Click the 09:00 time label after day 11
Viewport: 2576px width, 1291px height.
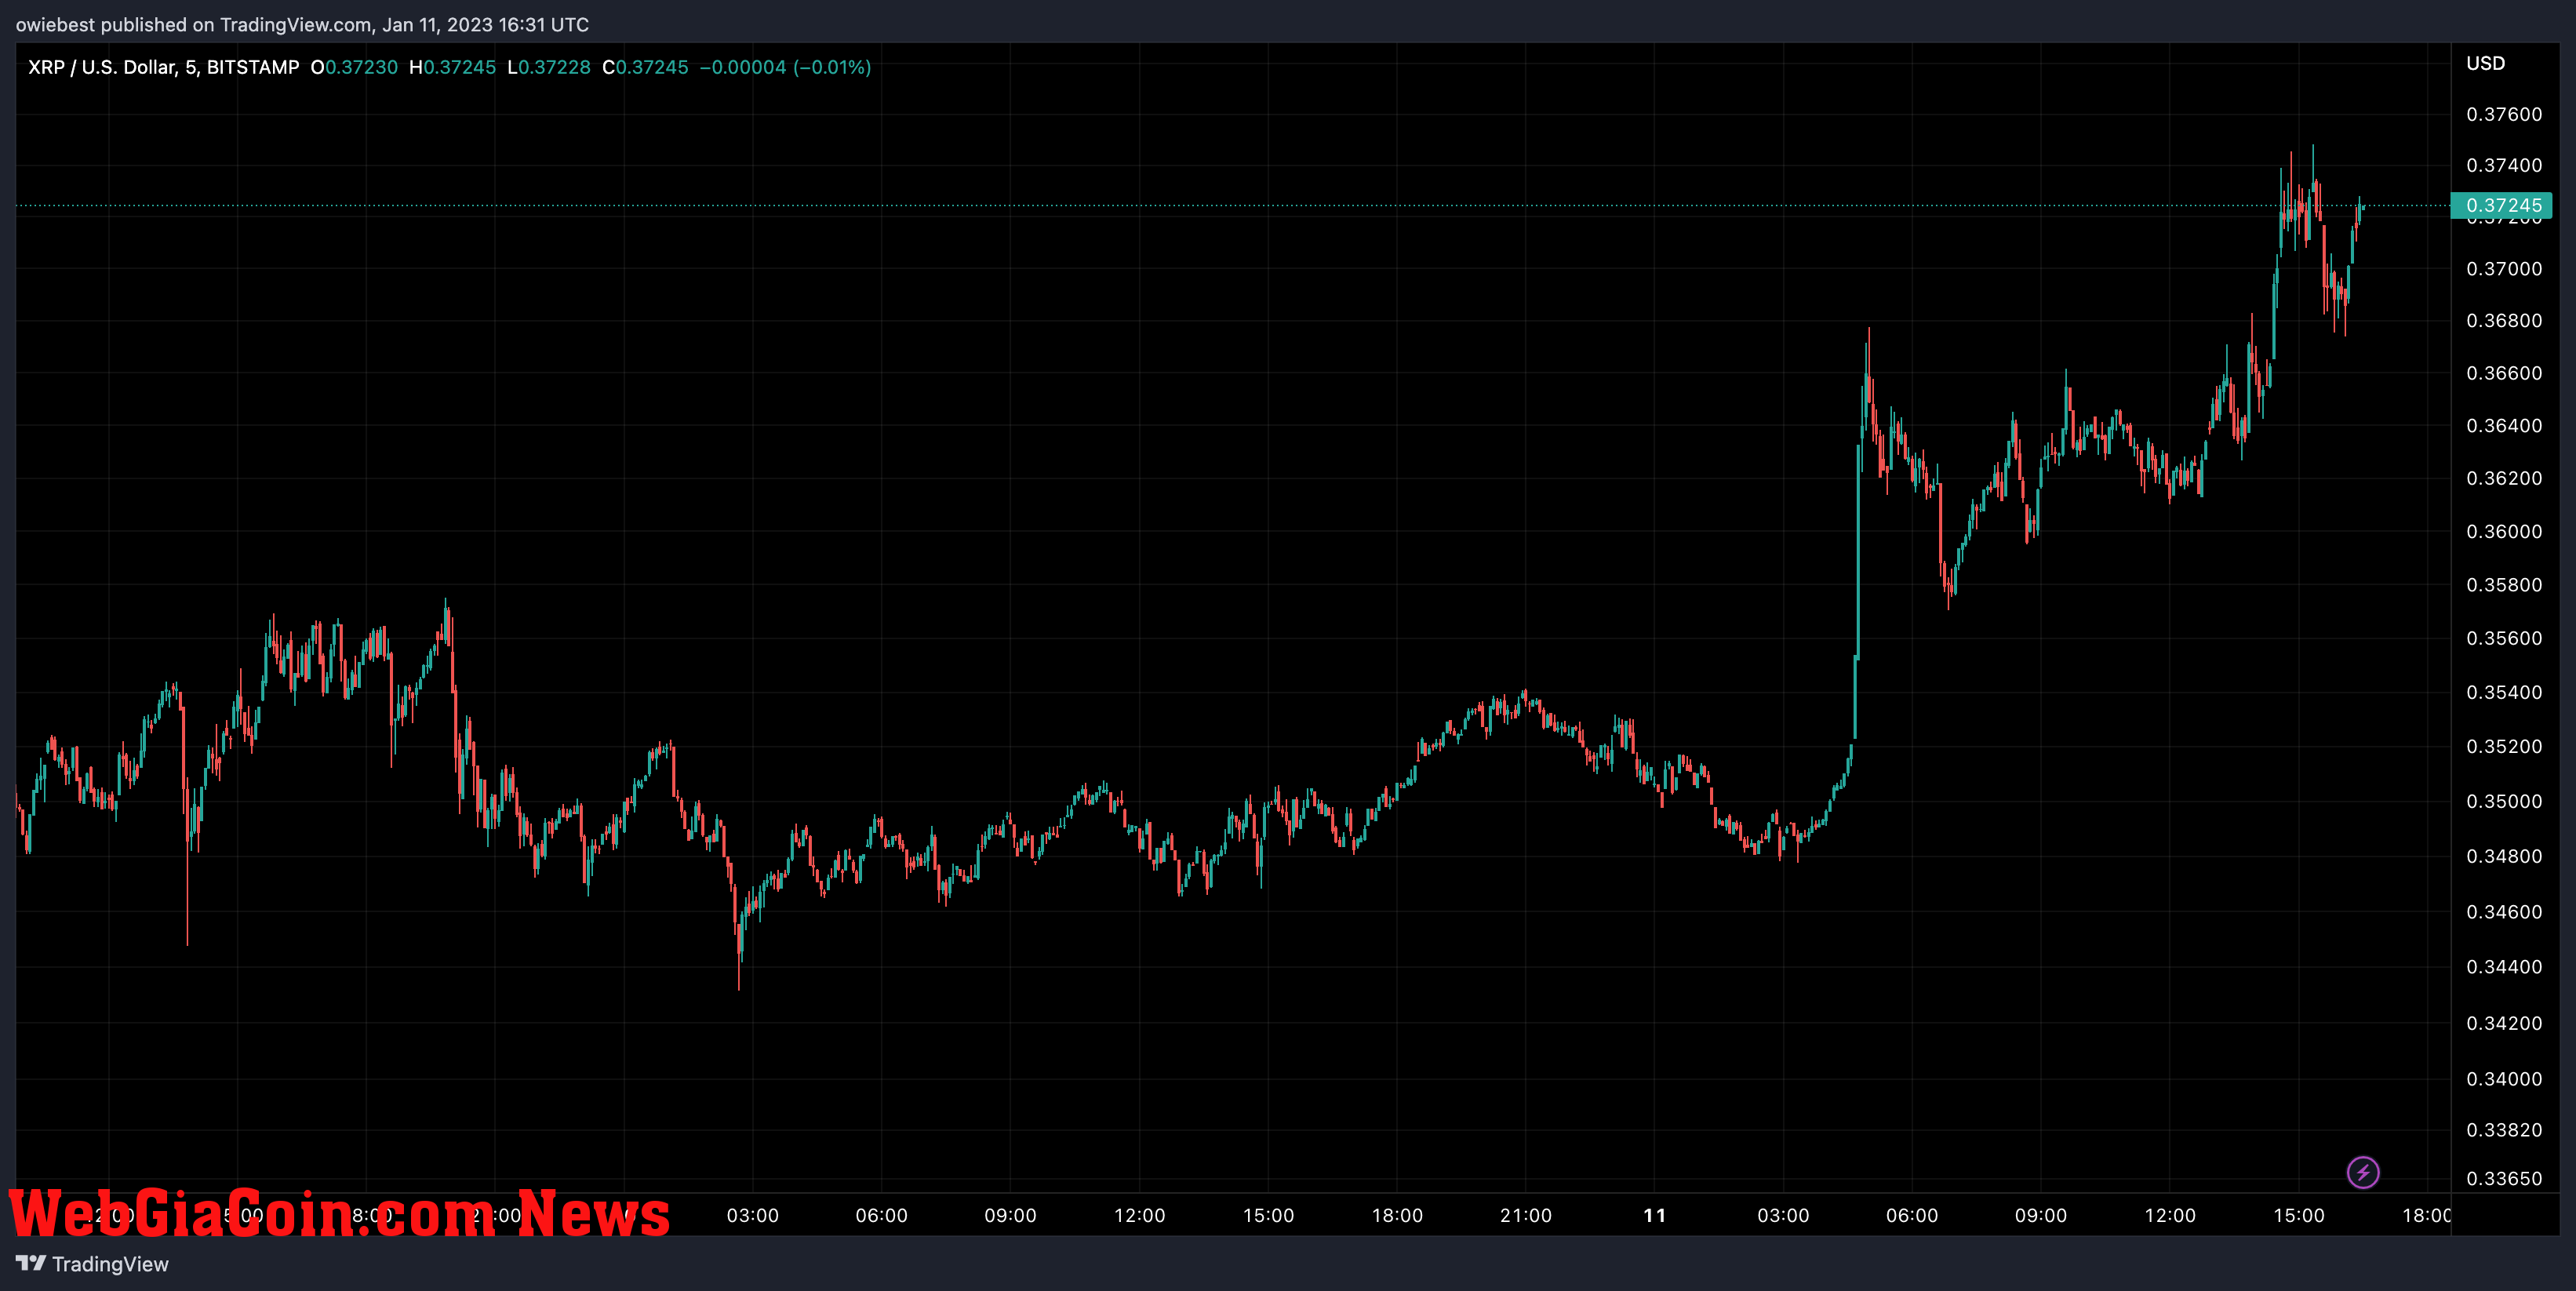coord(2041,1215)
